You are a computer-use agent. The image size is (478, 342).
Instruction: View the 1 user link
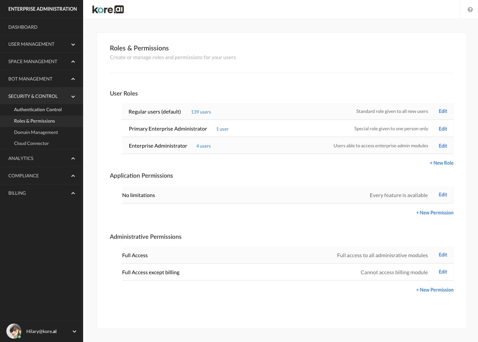coord(222,129)
